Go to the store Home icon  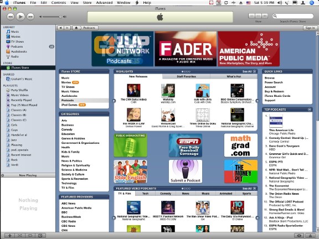[76, 28]
